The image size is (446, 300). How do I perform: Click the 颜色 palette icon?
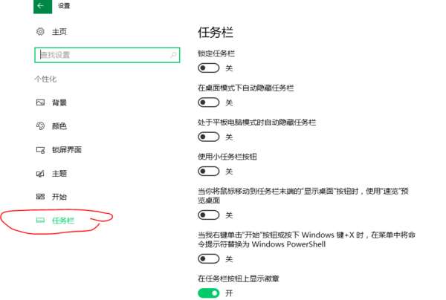coord(40,125)
